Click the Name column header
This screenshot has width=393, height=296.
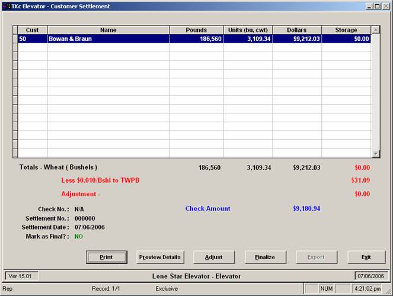[x=108, y=30]
